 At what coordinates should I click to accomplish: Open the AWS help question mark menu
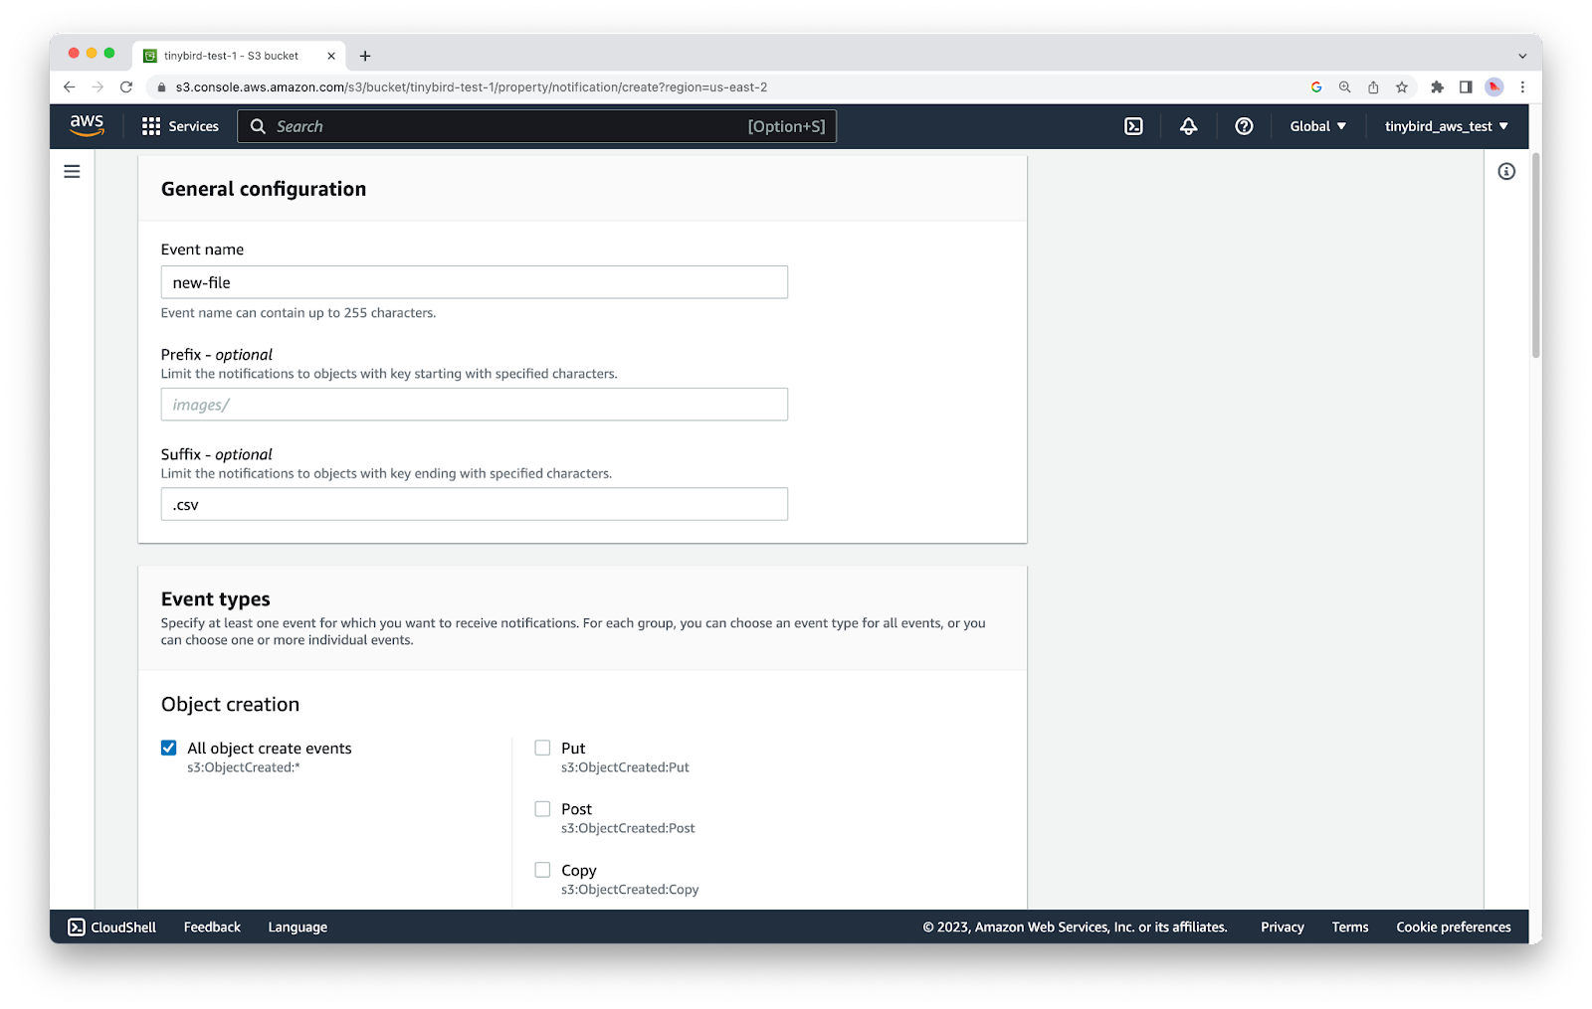(x=1244, y=126)
